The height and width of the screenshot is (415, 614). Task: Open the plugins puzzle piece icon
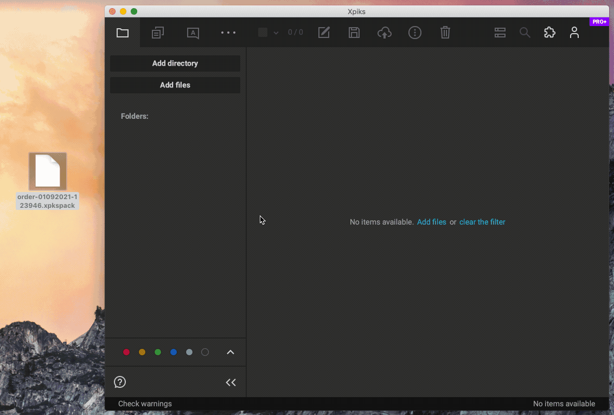(549, 33)
